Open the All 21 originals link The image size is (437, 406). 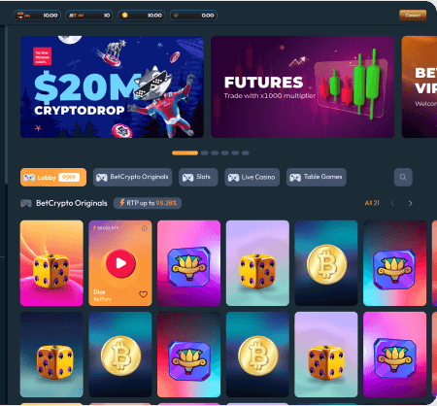[372, 203]
